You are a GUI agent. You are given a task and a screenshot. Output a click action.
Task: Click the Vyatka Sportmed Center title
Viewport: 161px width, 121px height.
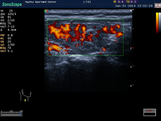pos(41,2)
